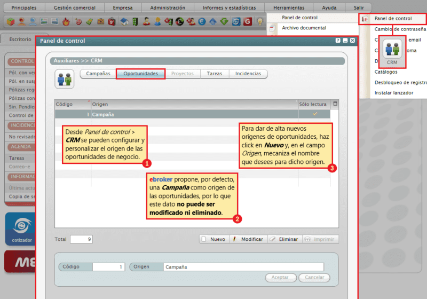Click the house icon in toolbar
The image size is (427, 299).
pyautogui.click(x=123, y=22)
